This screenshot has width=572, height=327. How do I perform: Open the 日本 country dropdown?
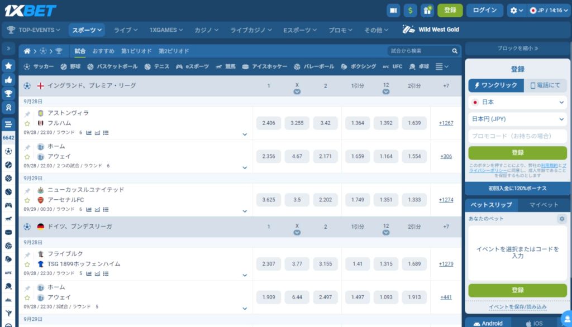point(518,102)
